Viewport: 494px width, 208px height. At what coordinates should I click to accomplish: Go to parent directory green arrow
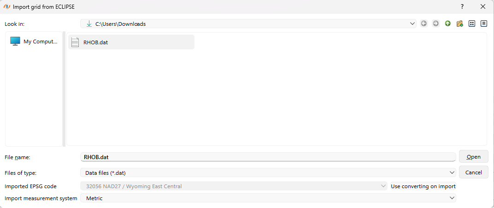pyautogui.click(x=448, y=24)
